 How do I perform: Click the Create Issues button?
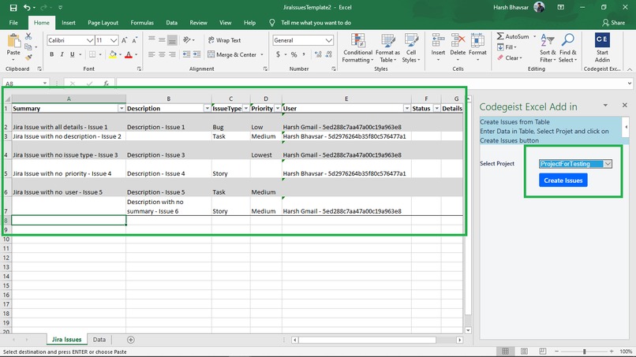(x=563, y=180)
